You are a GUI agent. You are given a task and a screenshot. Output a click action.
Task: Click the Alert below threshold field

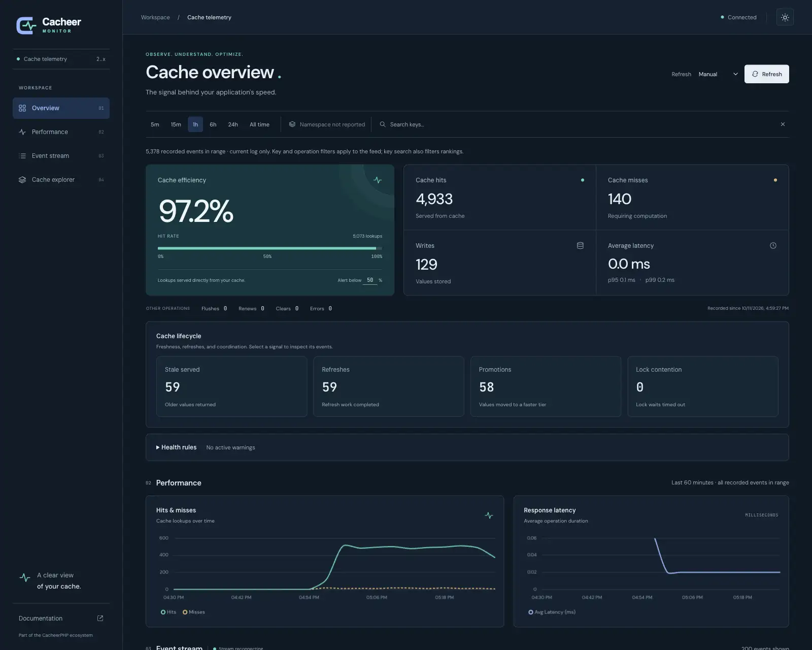click(370, 280)
